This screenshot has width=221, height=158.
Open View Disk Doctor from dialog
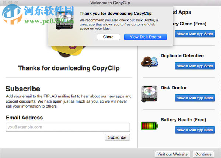click(145, 37)
